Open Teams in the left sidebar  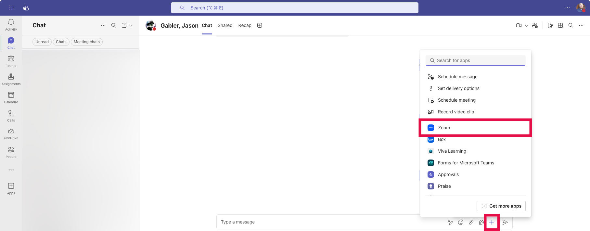[x=11, y=61]
